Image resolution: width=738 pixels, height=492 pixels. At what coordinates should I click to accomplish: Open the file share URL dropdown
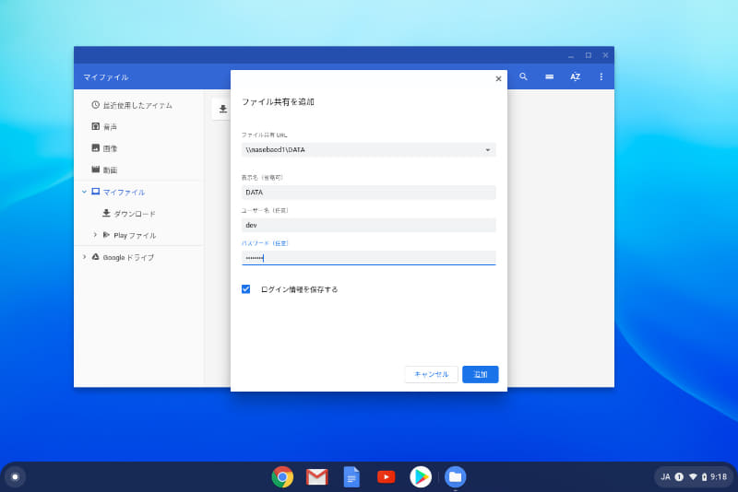488,150
